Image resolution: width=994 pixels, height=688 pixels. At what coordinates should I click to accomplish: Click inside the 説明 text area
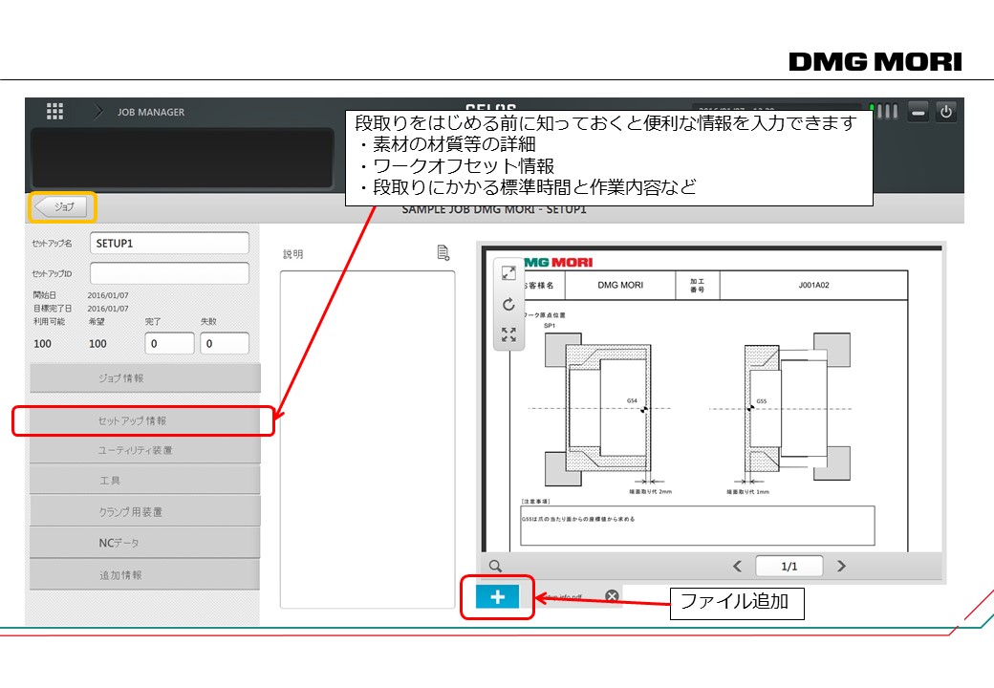368,440
